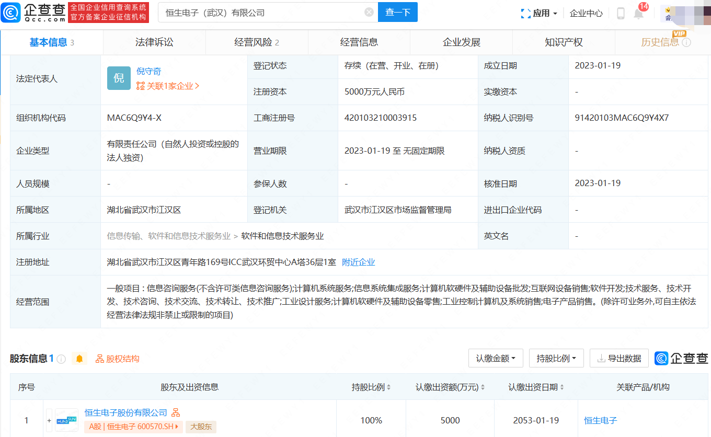The height and width of the screenshot is (437, 711).
Task: Click 武汉市江汉区市场监督管理局 registration authority
Action: coord(398,210)
